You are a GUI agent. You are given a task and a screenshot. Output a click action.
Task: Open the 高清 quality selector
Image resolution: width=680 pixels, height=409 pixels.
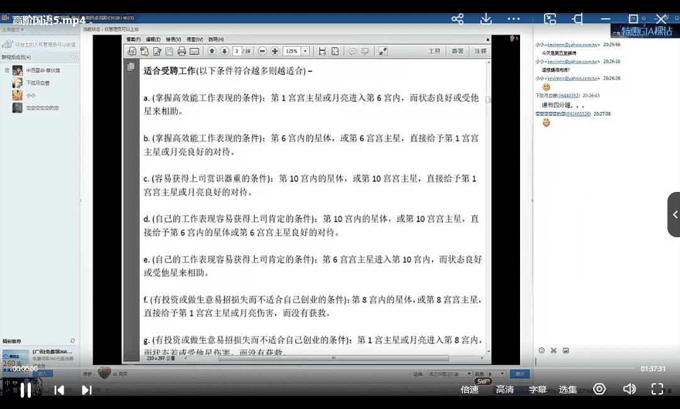point(505,389)
